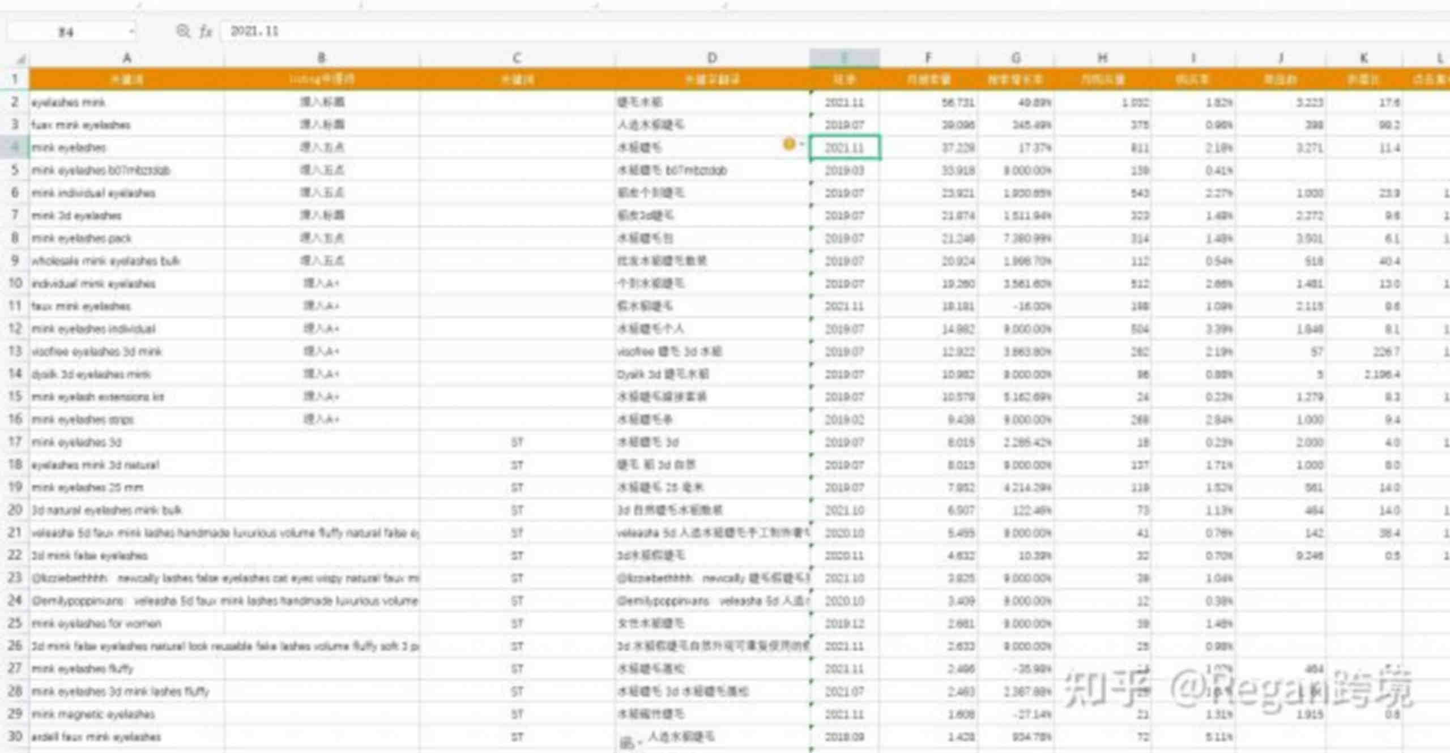This screenshot has height=753, width=1450.
Task: Select column G header
Action: point(1016,58)
